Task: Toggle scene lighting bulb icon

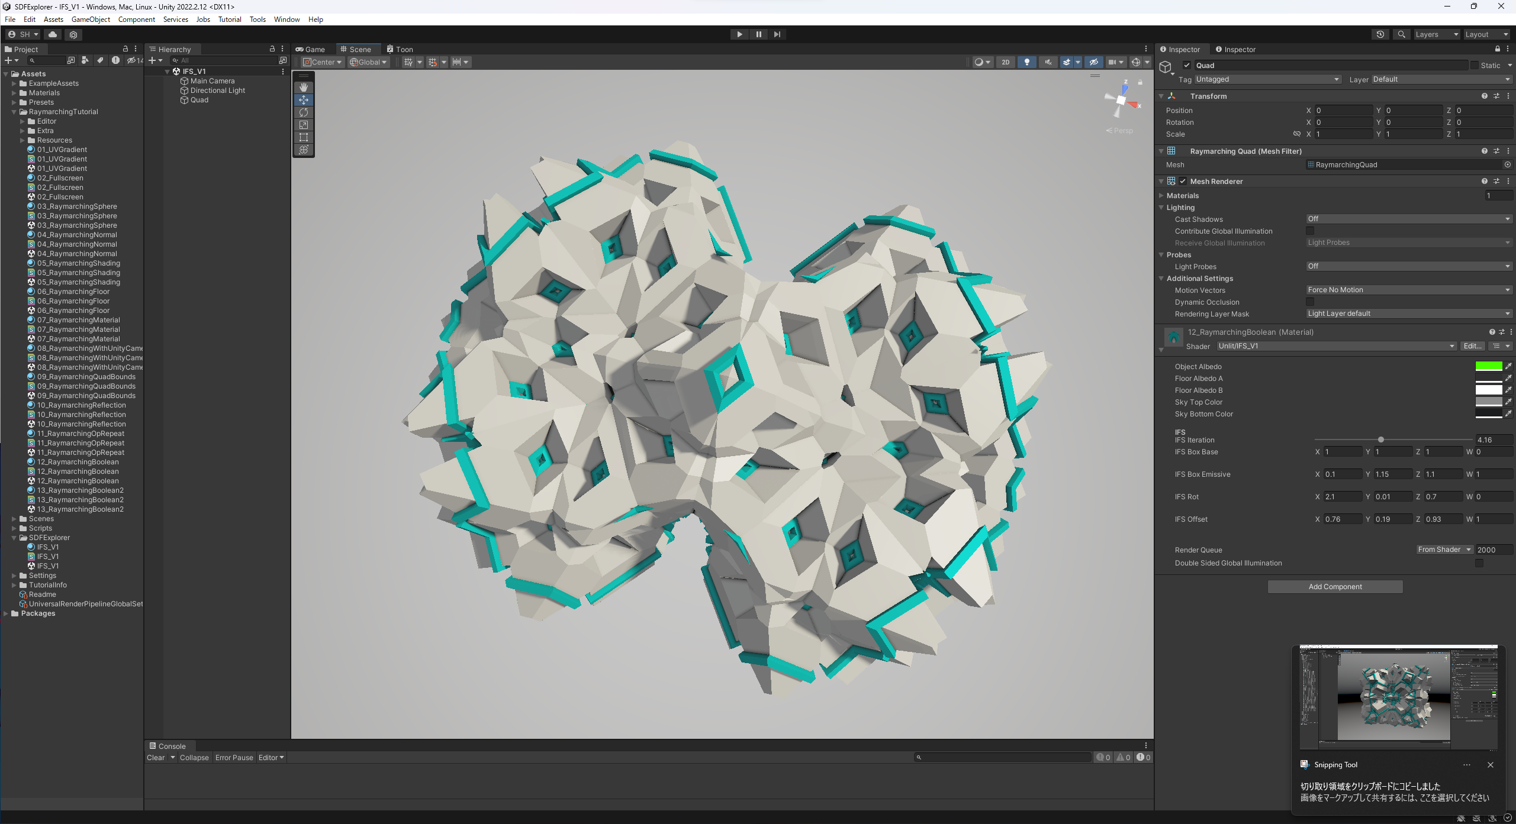Action: [x=1026, y=62]
